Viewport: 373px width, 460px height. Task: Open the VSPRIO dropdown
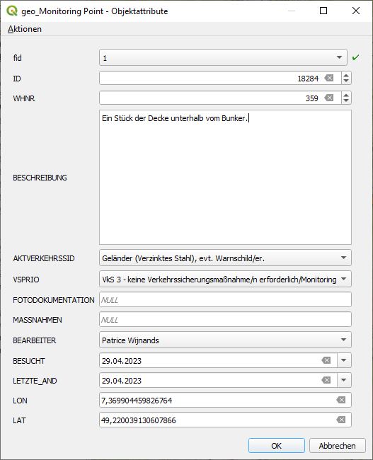tap(225, 279)
